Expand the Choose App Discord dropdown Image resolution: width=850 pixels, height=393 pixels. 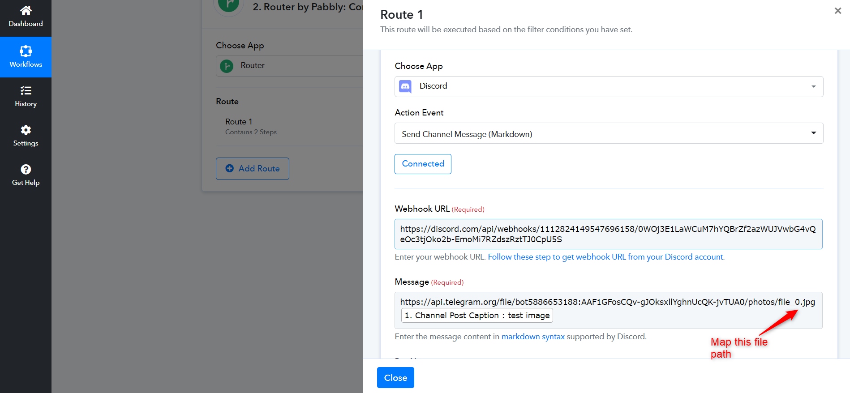(609, 86)
